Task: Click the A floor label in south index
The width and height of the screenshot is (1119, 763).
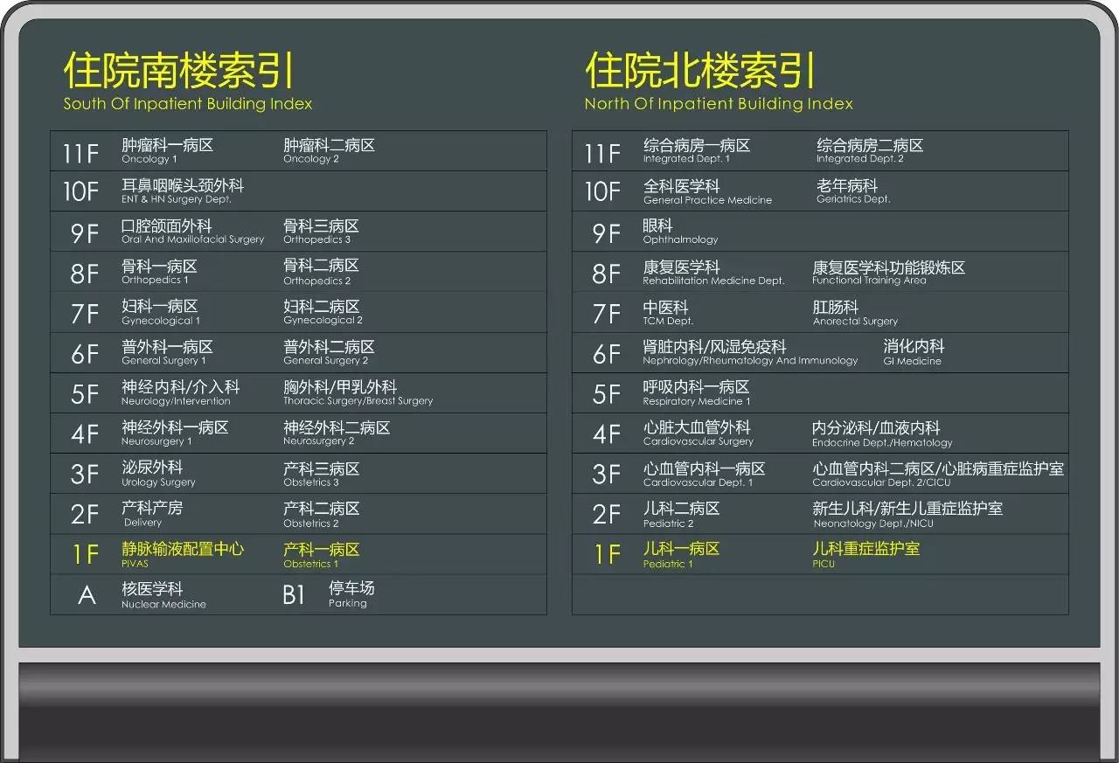Action: pyautogui.click(x=87, y=595)
